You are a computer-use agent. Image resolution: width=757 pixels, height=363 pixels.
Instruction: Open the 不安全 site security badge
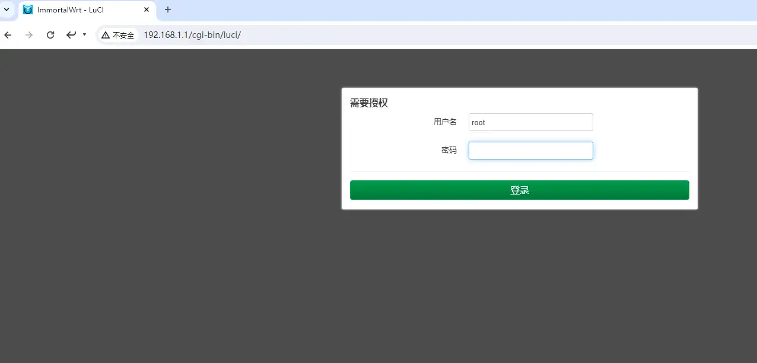(118, 35)
